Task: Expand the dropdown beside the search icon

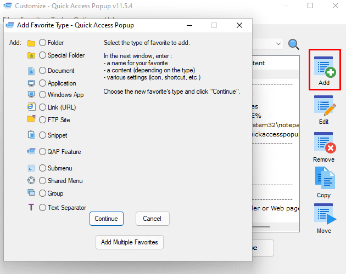Action: 278,44
